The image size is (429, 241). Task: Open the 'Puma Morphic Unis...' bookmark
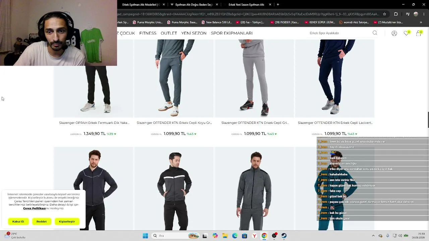coord(147,22)
